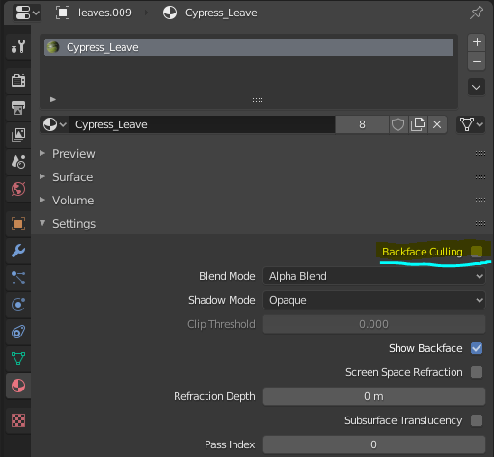
Task: Add a new material slot
Action: (477, 42)
